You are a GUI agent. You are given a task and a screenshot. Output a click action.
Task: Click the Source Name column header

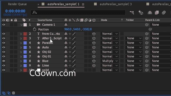pos(45,20)
